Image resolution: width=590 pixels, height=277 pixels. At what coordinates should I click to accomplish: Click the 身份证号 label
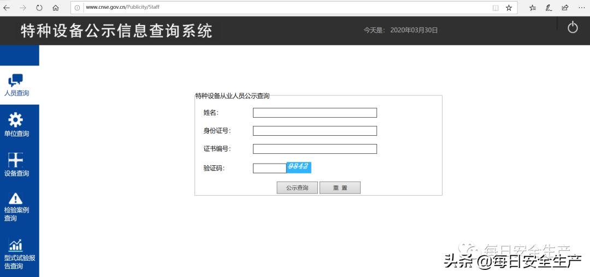click(x=217, y=131)
